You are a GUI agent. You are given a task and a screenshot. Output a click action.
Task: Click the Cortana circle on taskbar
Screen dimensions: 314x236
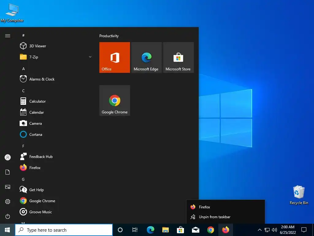(120, 230)
